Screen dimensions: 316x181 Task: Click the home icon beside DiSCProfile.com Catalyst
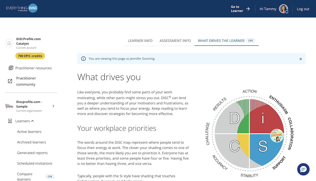[9, 43]
